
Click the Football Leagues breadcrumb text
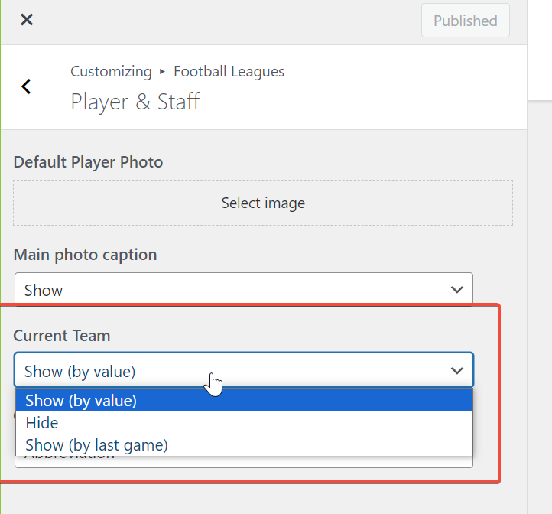[229, 71]
